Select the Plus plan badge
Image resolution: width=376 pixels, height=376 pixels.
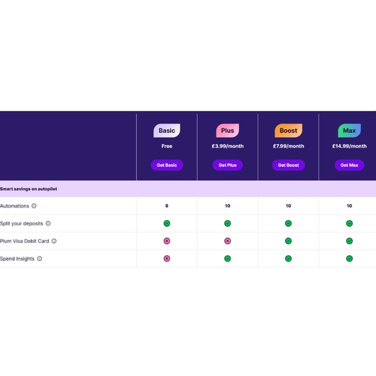227,130
